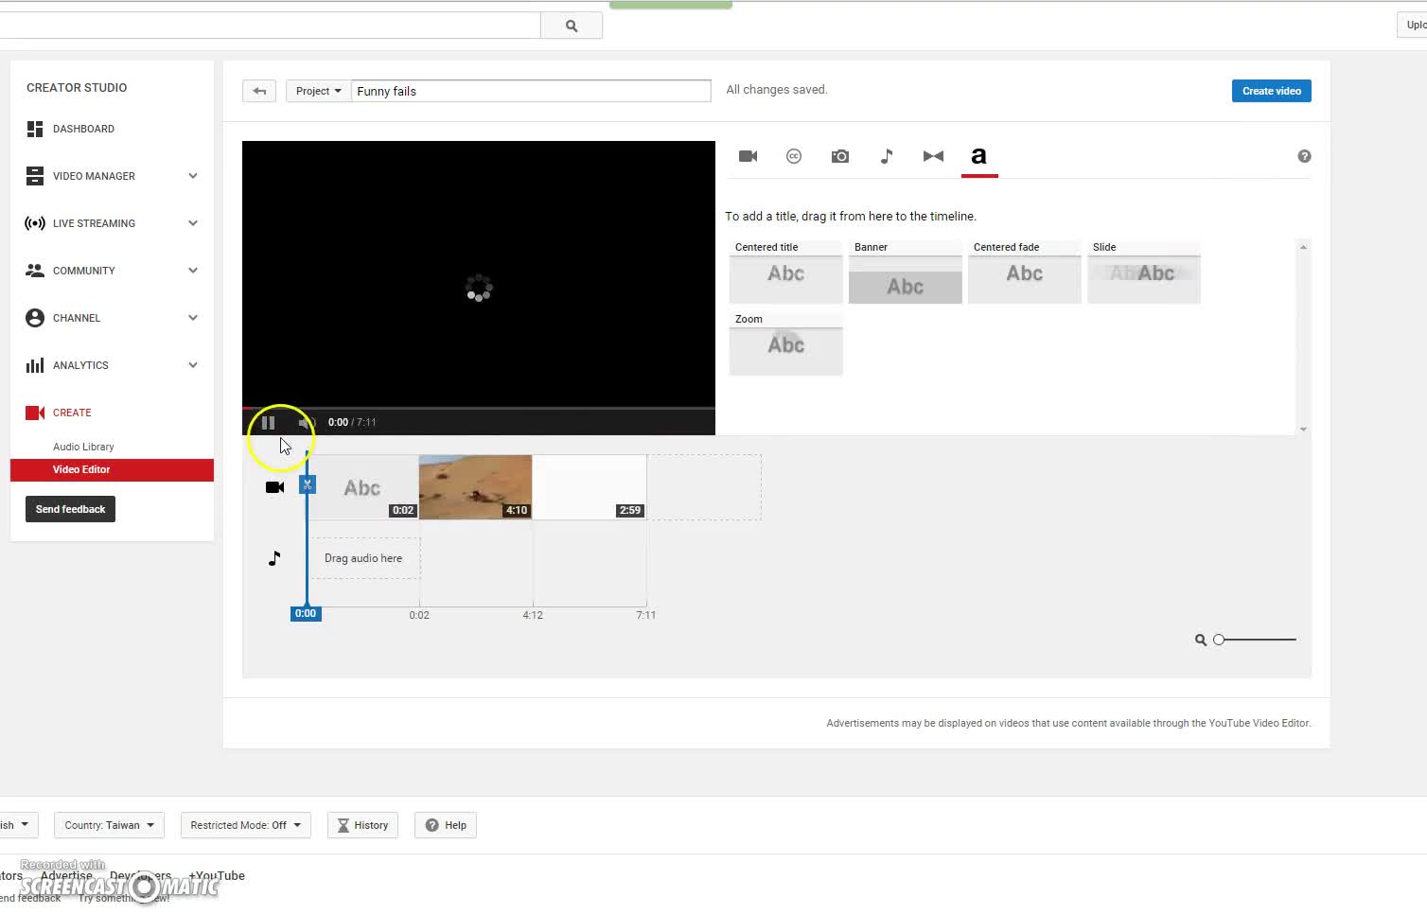Viewport: 1427px width, 914px height.
Task: Click the 4:12 timeline time label
Action: [x=533, y=615]
